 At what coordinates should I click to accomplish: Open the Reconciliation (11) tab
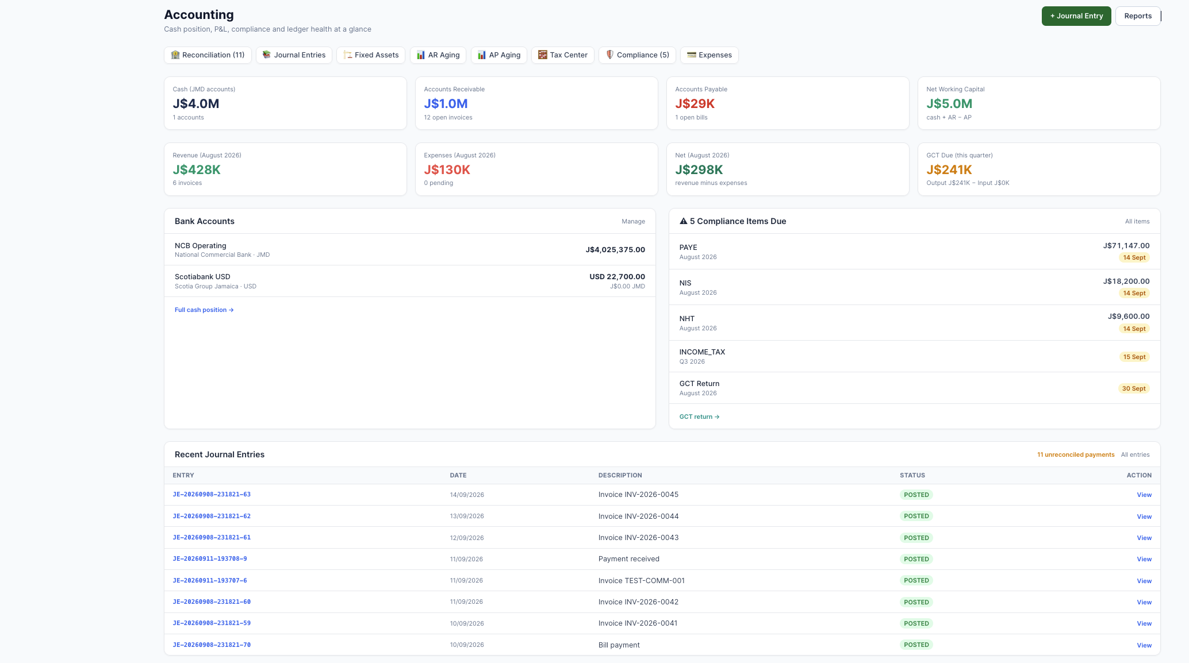[208, 55]
